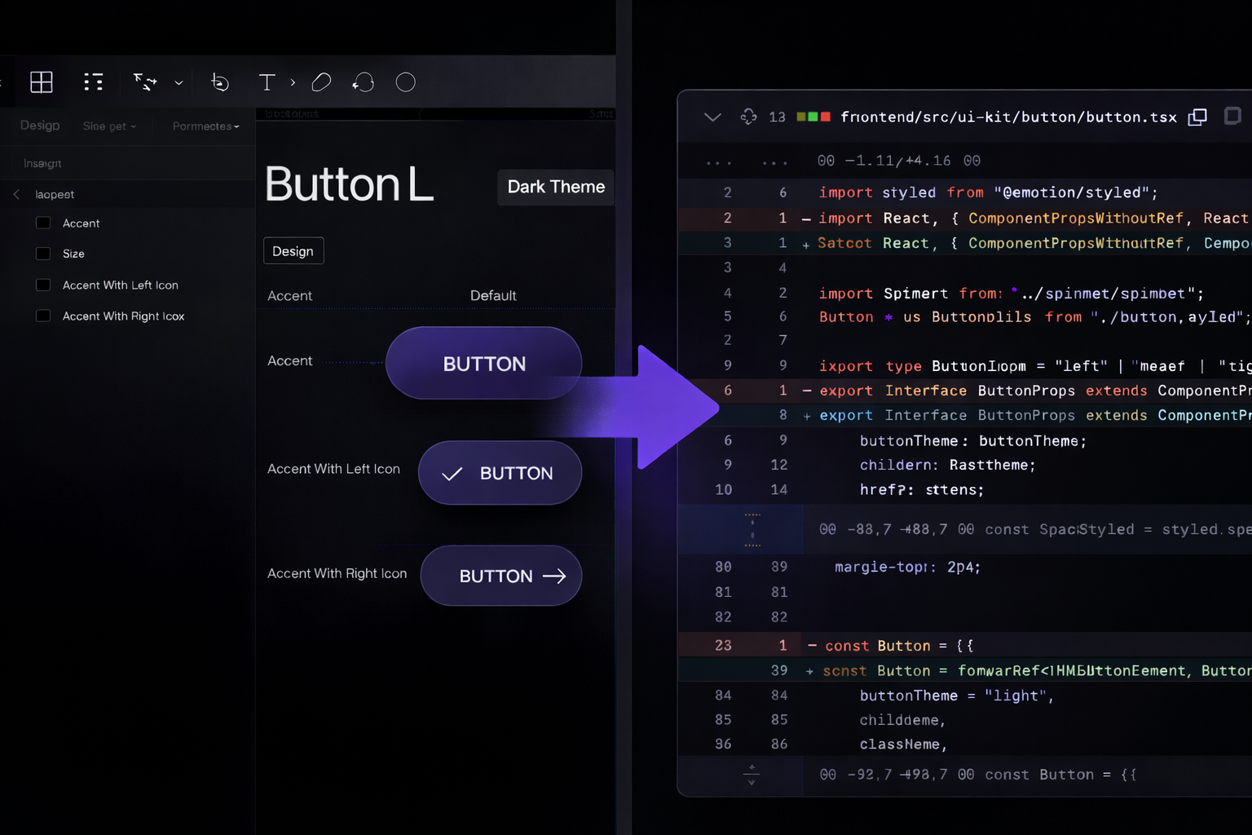Select the Pen tool
Viewport: 1252px width, 835px height.
[x=220, y=82]
